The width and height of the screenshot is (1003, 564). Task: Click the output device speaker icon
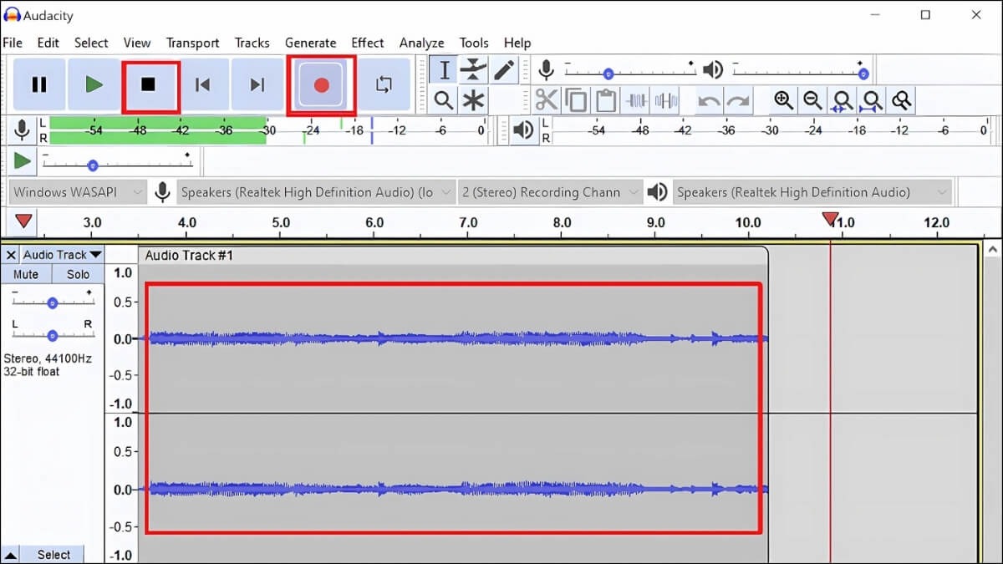tap(658, 192)
